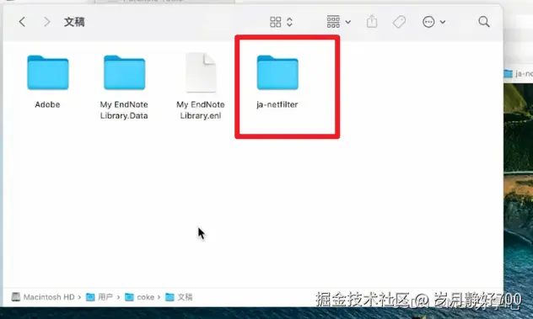Click the 文稿 window title
The height and width of the screenshot is (319, 533).
74,22
